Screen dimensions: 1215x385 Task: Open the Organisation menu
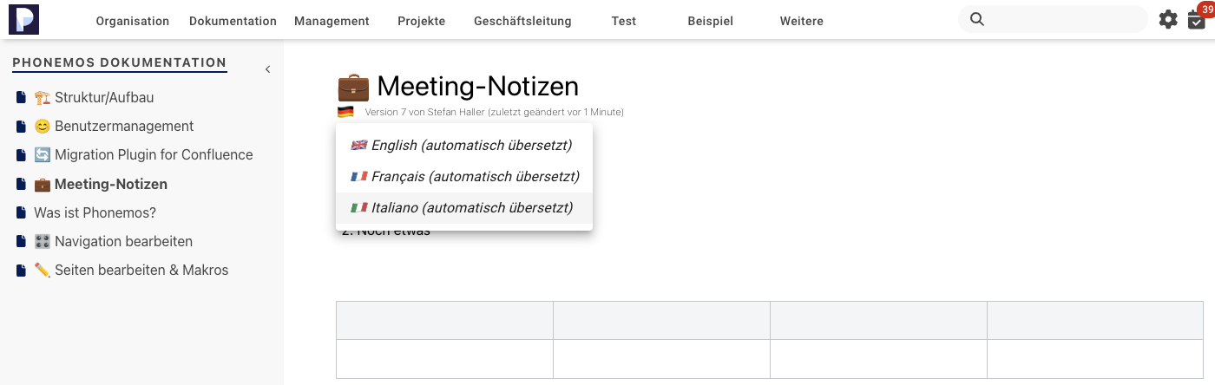click(132, 21)
